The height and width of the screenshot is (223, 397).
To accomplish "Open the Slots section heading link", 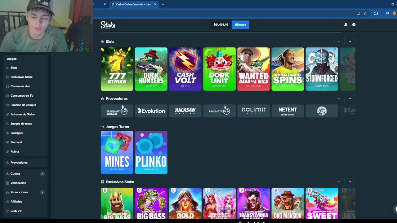I will point(110,42).
